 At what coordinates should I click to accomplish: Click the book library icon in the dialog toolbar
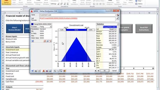[64, 71]
